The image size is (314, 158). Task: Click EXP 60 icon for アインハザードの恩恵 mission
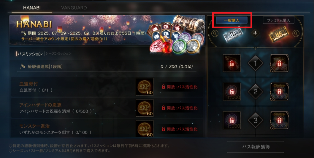[x=145, y=108]
